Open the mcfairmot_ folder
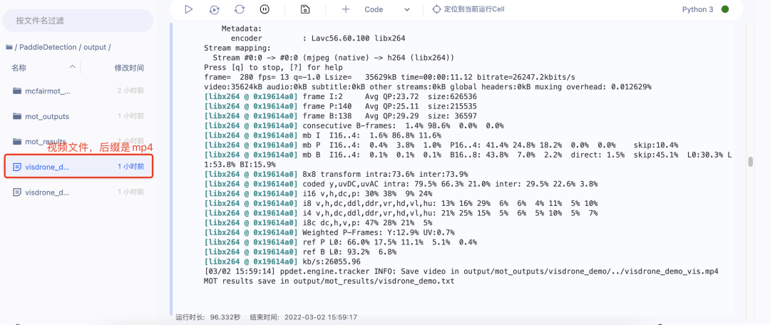Viewport: 770px width, 325px height. tap(78, 91)
